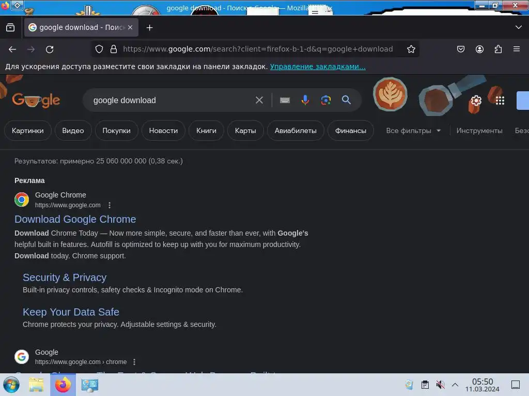Open the Start menu orb

[11, 385]
